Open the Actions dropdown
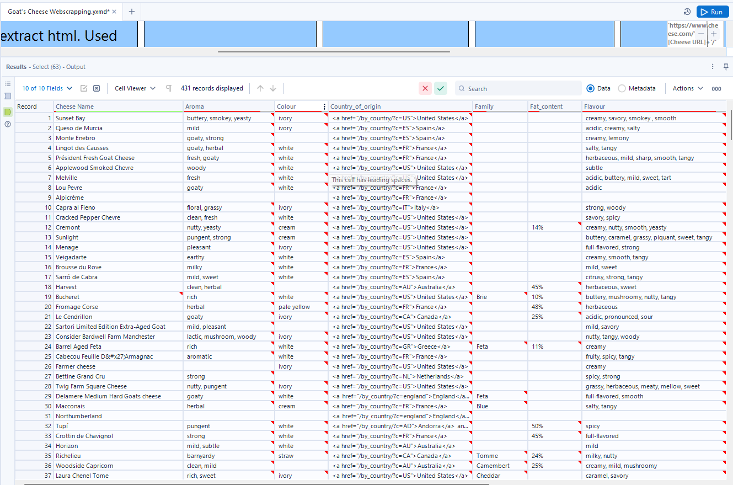The height and width of the screenshot is (485, 733). coord(688,88)
